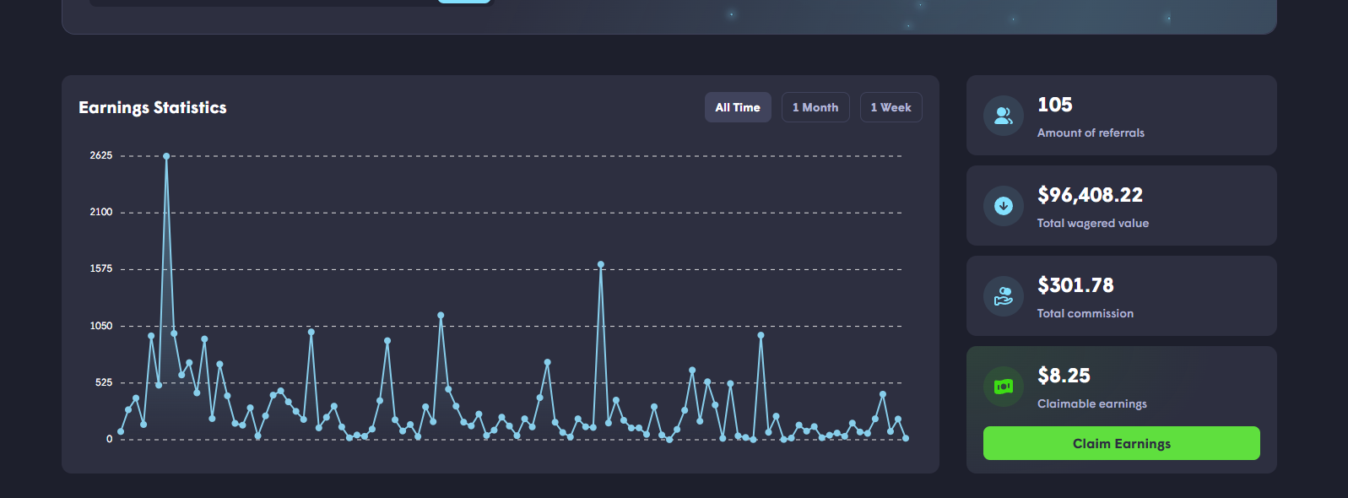Click the green claimable earnings cash icon
This screenshot has width=1348, height=498.
(x=1004, y=387)
